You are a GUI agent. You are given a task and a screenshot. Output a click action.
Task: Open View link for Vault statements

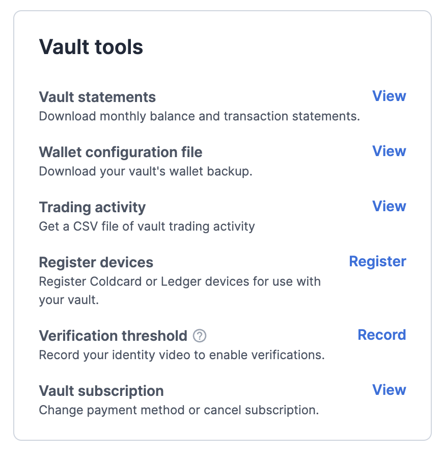tap(389, 96)
